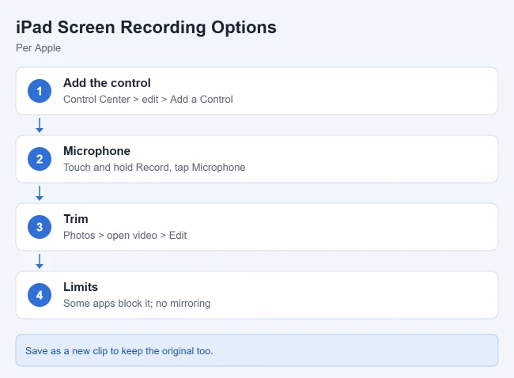The height and width of the screenshot is (378, 514).
Task: Click the number 3 badge beside Trim
Action: tap(40, 227)
